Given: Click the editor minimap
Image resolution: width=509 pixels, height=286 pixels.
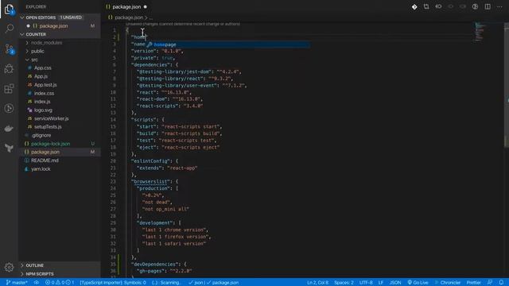Looking at the screenshot, I should [x=480, y=33].
